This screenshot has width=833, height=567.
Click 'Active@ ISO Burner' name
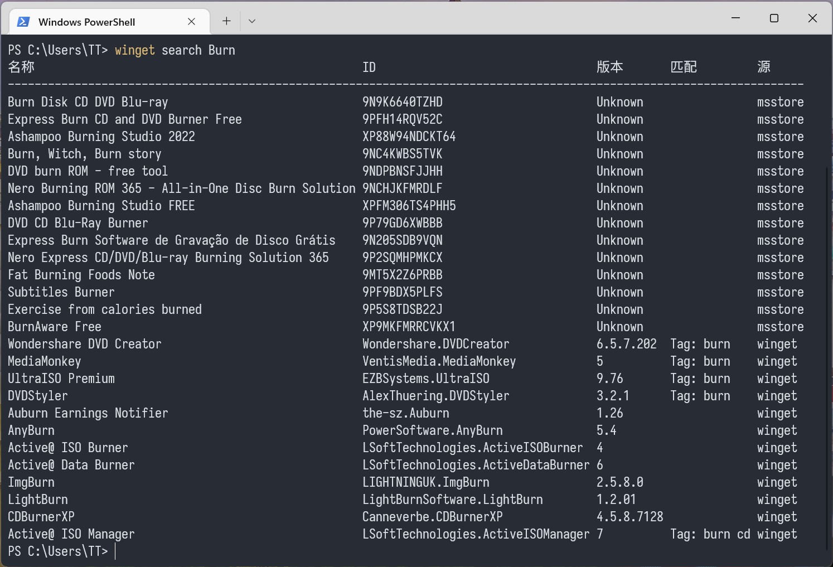68,448
